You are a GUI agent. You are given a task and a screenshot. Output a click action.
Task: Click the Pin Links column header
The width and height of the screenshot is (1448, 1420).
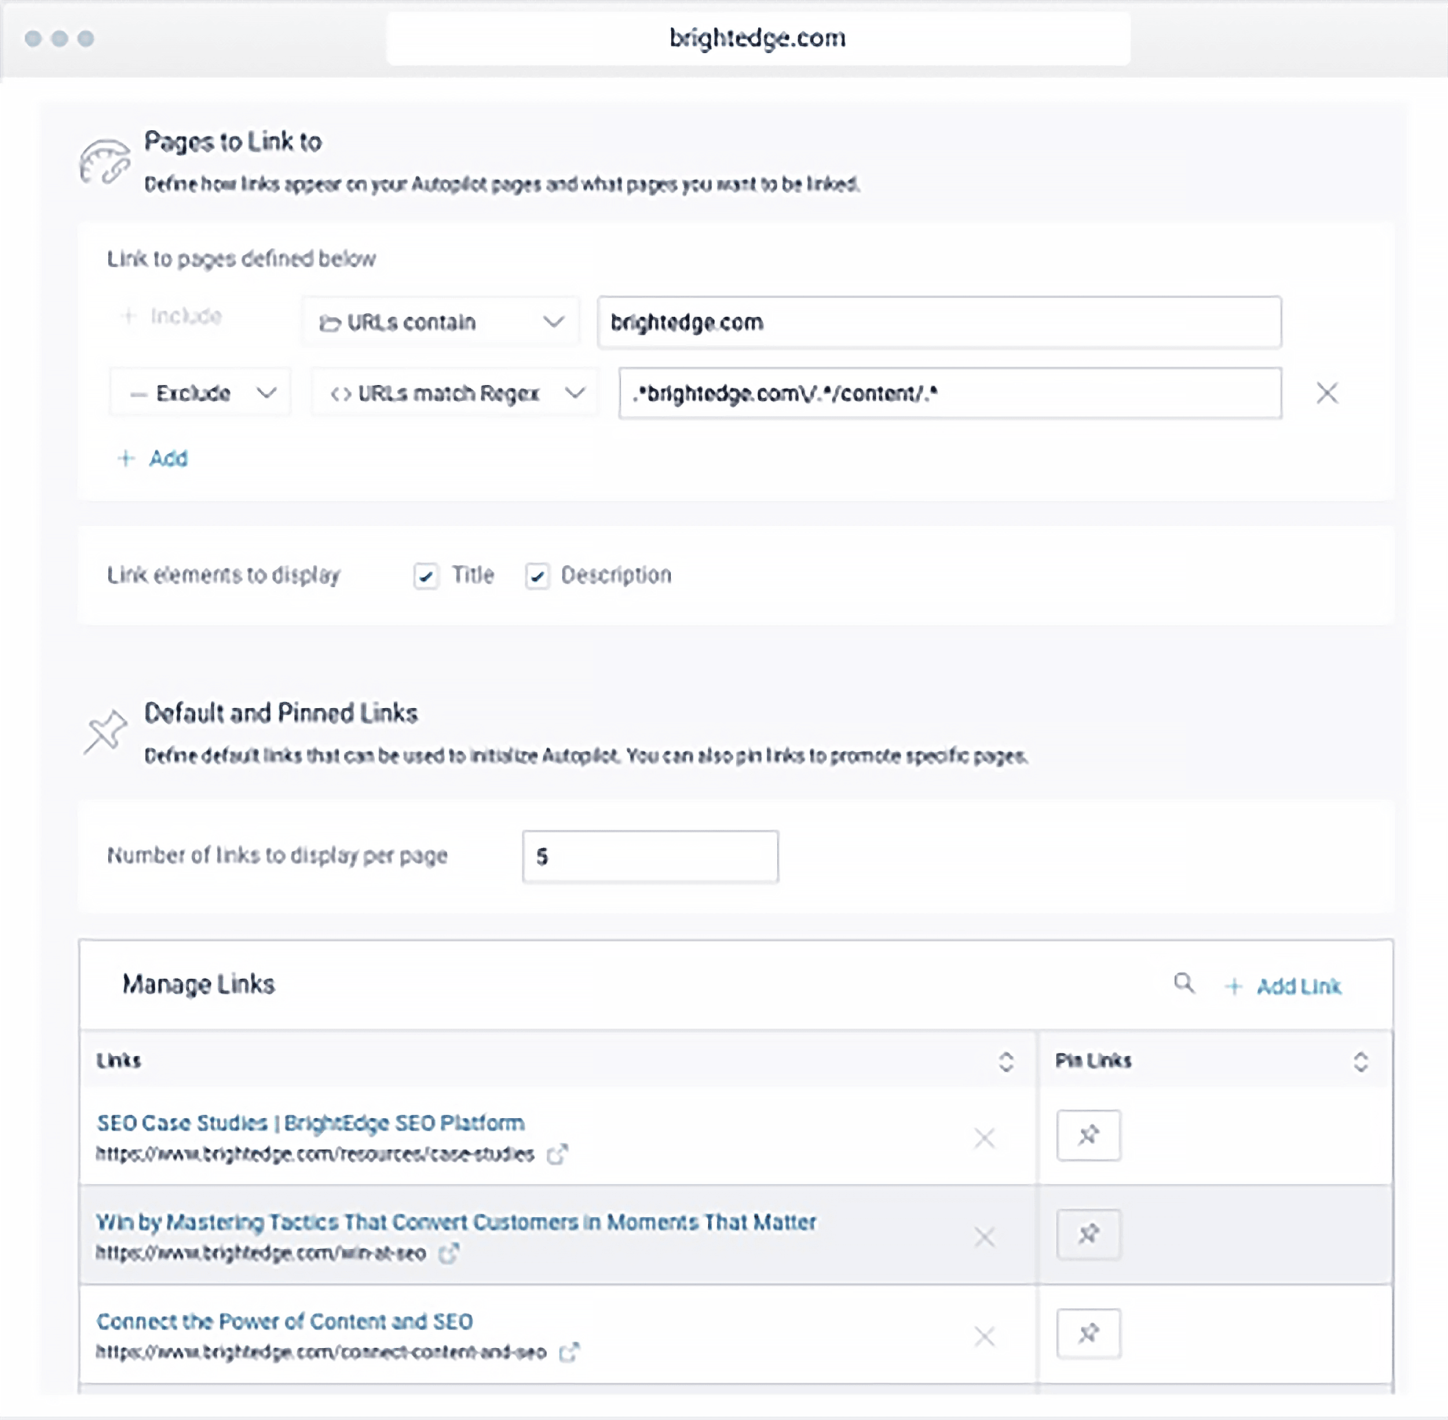(x=1093, y=1060)
